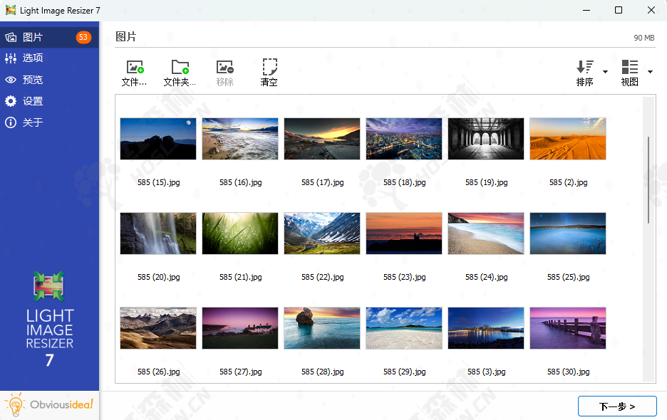Viewport: 667px width, 420px height.
Task: Click the Light Image Resizer title bar icon
Action: [x=11, y=10]
